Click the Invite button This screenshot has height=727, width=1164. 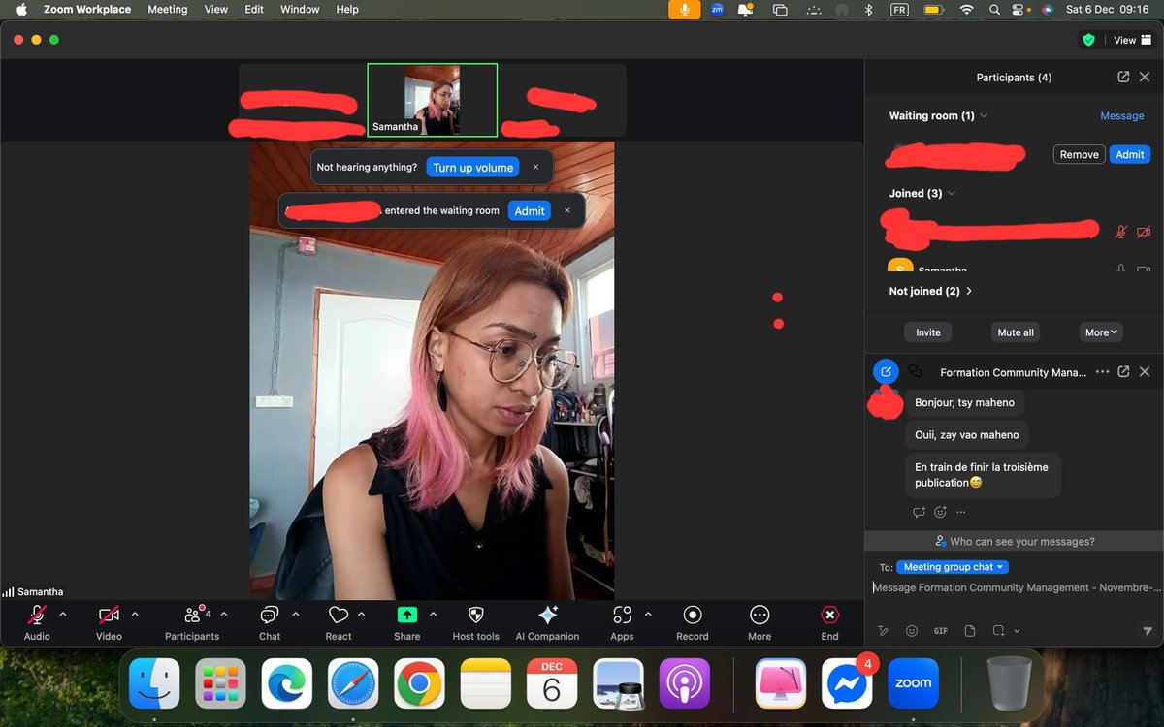coord(928,332)
